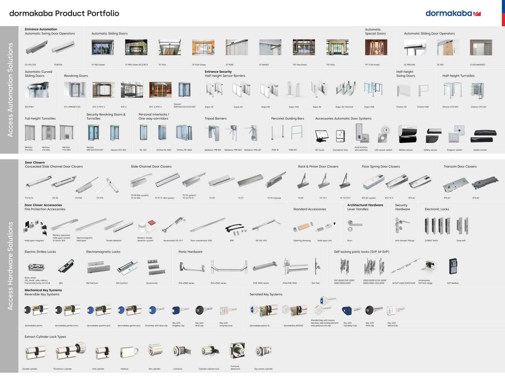
Task: Click the BST/FBST curved sliding door image
Action: pyautogui.click(x=37, y=90)
